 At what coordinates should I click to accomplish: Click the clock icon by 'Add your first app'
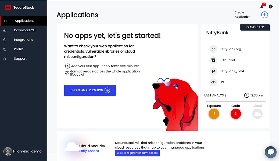67,66
